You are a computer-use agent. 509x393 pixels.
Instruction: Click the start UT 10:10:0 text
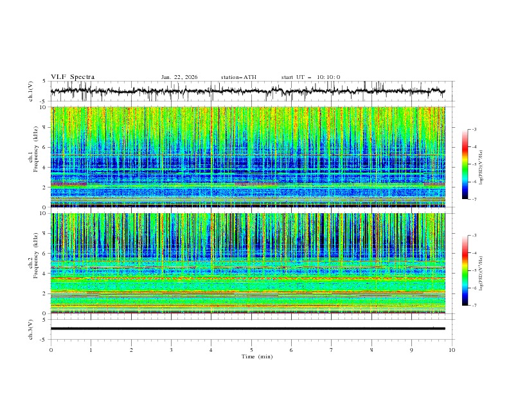[x=310, y=77]
